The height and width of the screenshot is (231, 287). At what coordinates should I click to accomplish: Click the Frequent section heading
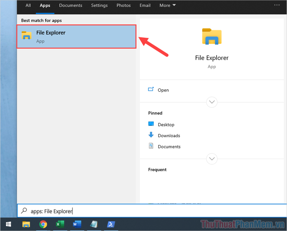pos(157,170)
